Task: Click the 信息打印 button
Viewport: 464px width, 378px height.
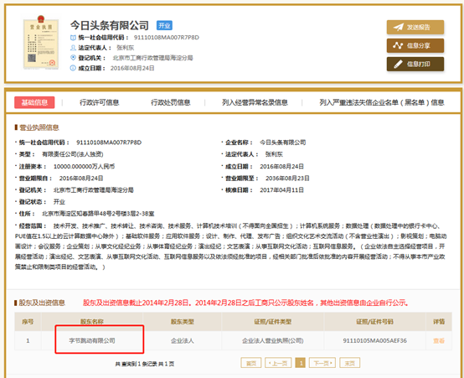Action: pyautogui.click(x=415, y=64)
